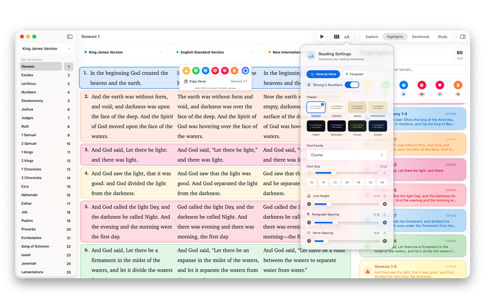Image resolution: width=488 pixels, height=305 pixels.
Task: Switch to the Study tab
Action: 443,37
